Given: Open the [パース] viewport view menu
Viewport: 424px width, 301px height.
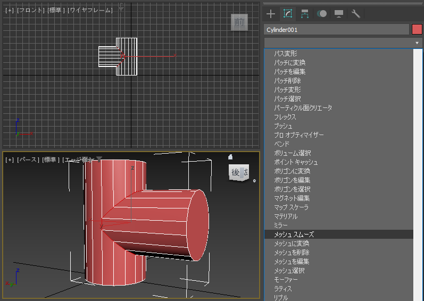Looking at the screenshot, I should [28, 160].
